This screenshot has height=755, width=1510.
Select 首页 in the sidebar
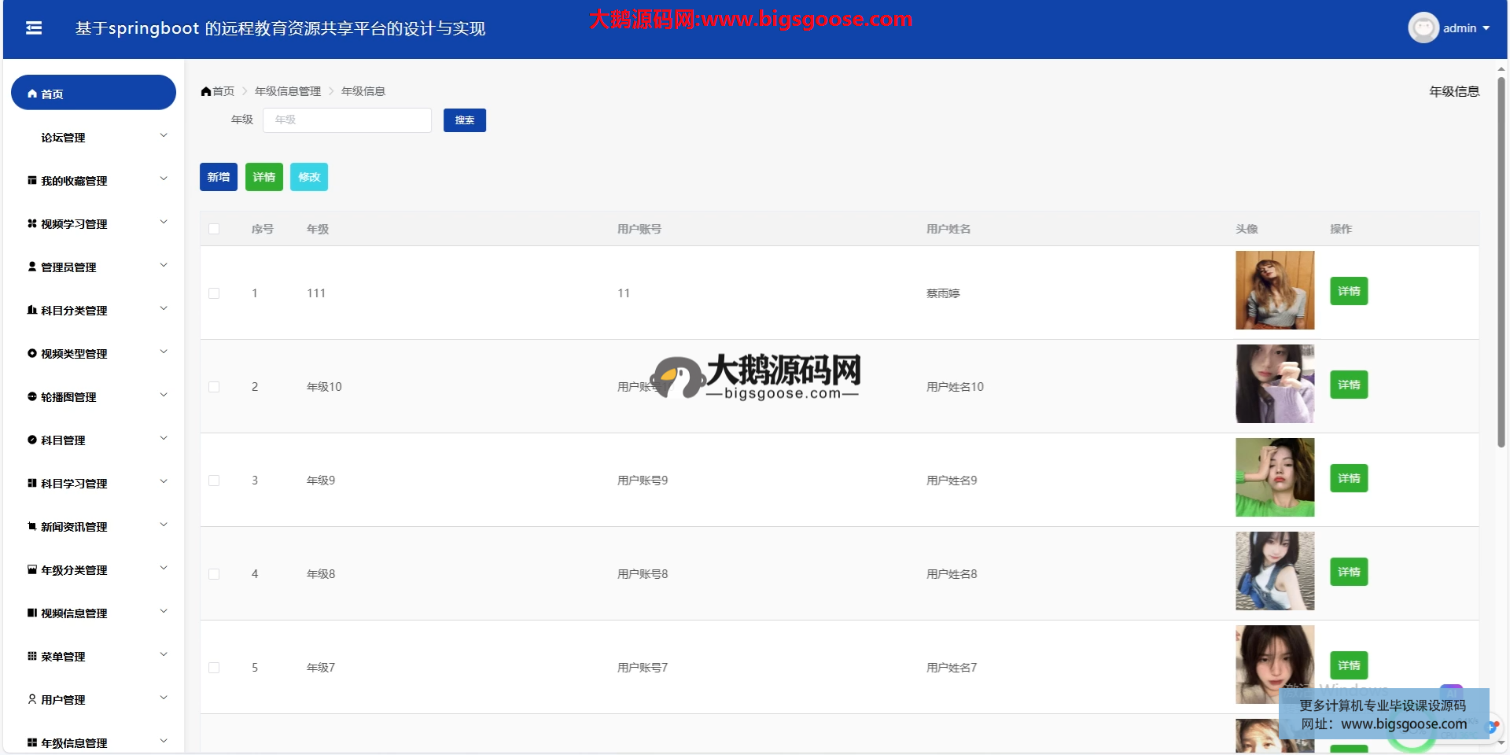[93, 93]
